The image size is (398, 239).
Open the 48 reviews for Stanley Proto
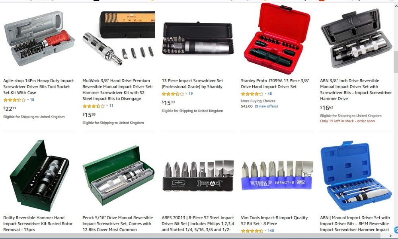[270, 94]
